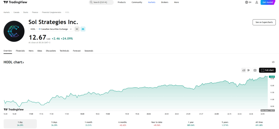This screenshot has height=129, width=279.
Task: Click the 12.67 CAD price heading
Action: click(40, 38)
